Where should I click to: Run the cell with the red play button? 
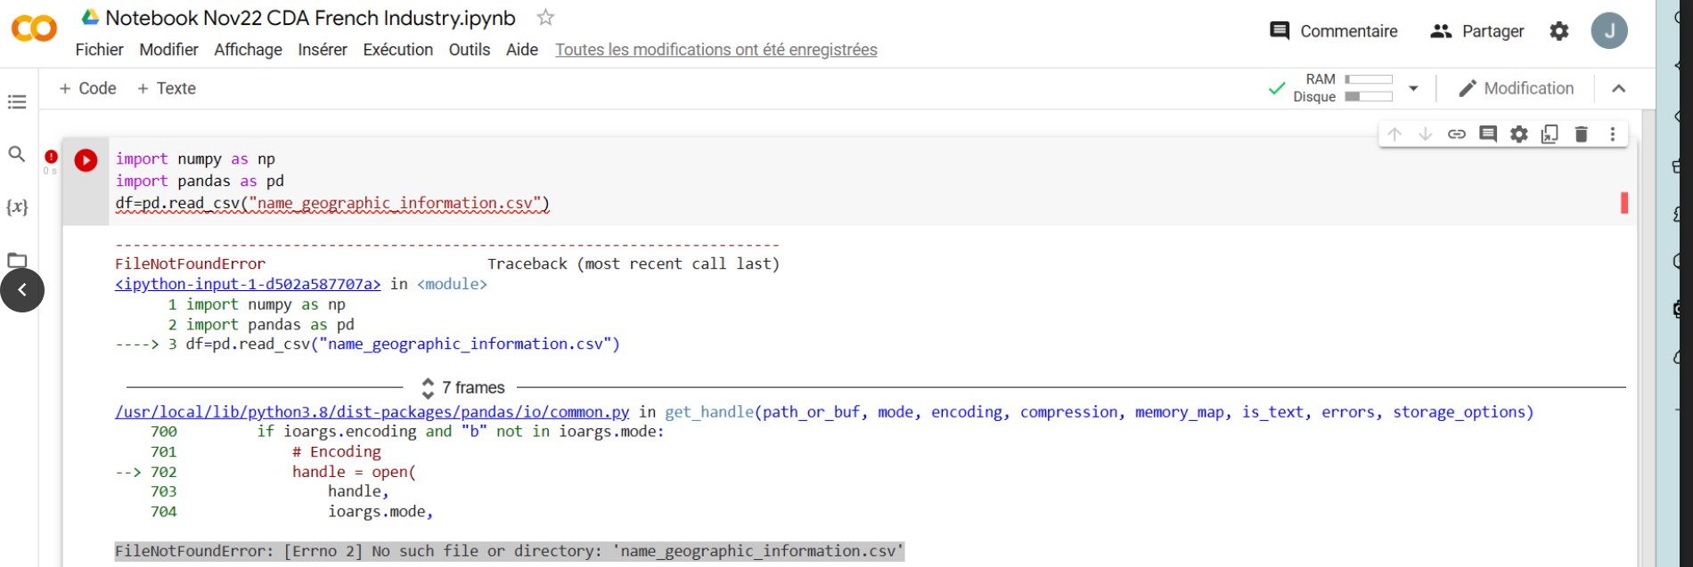86,160
